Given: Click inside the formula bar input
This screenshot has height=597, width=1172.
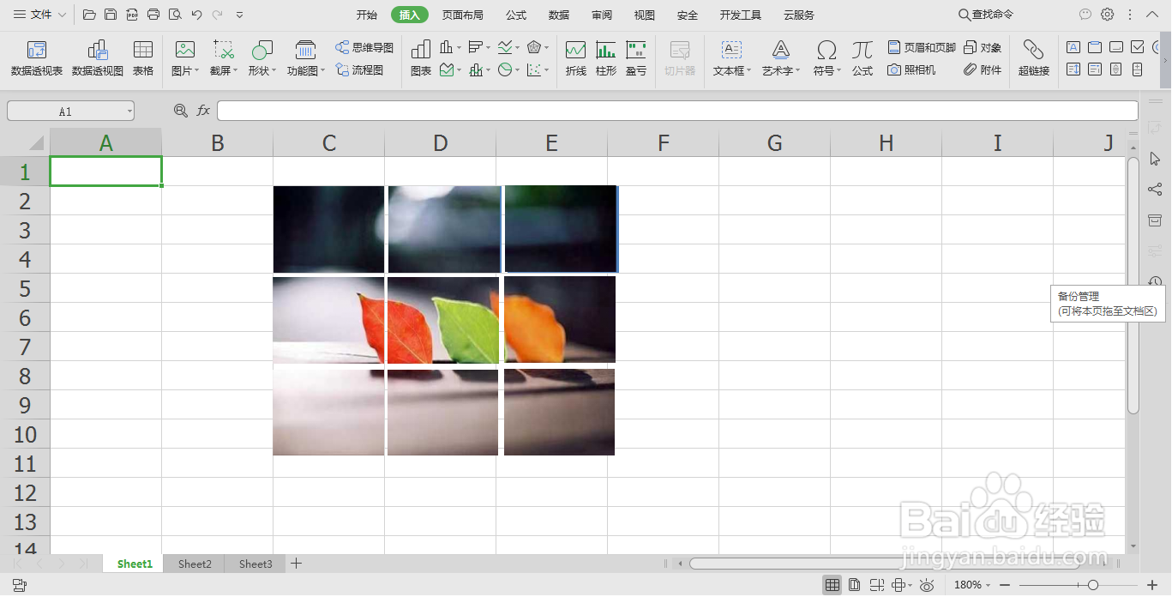Looking at the screenshot, I should coord(677,111).
